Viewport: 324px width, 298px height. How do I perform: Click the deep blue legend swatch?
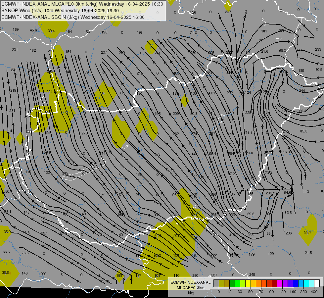tap(296, 283)
